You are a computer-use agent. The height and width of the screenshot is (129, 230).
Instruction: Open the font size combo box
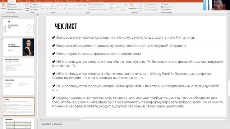click(x=55, y=5)
